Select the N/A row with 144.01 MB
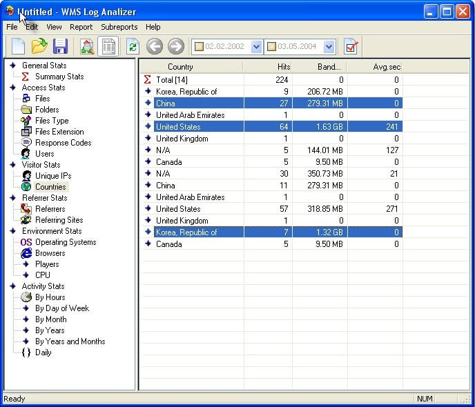 (272, 150)
